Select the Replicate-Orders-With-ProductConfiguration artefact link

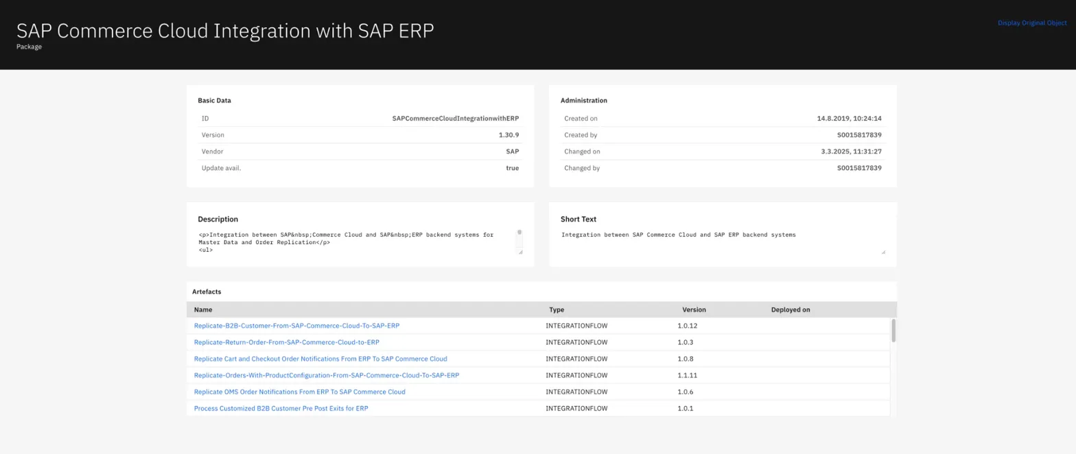tap(326, 375)
